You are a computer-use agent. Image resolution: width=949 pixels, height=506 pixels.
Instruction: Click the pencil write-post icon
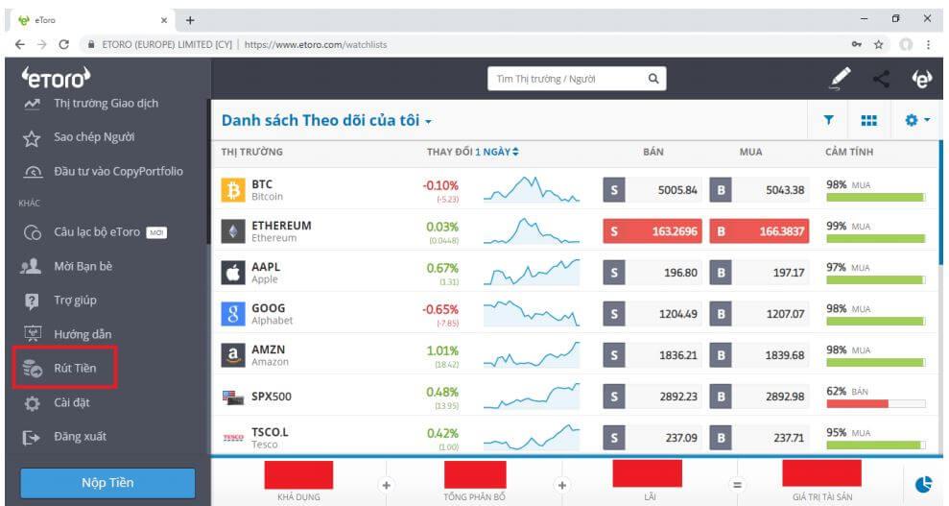coord(840,79)
